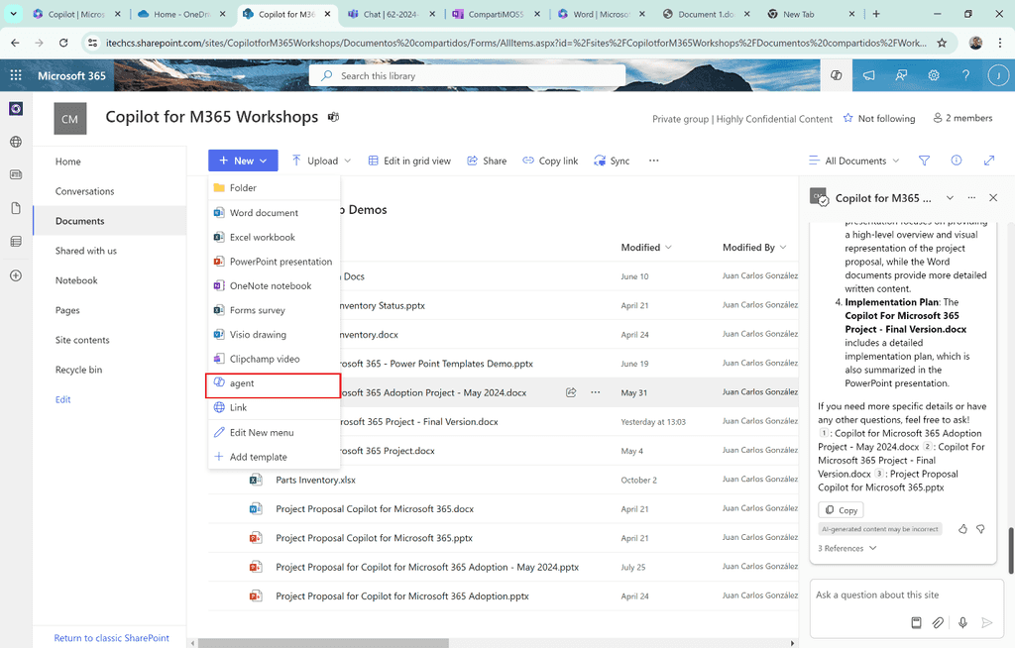
Task: Close the Copilot for M365 panel
Action: pyautogui.click(x=993, y=197)
